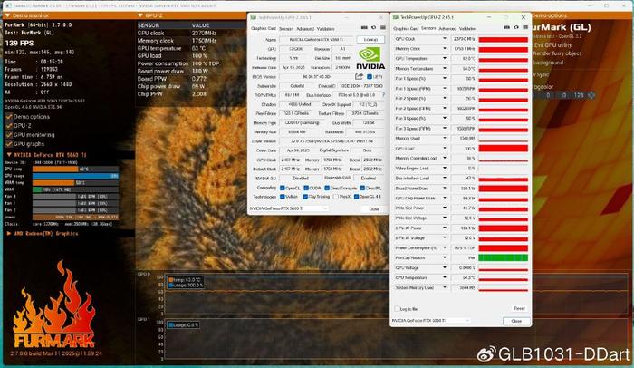
Task: Open the hamburger menu in left GPU-Z window
Action: pyautogui.click(x=382, y=27)
